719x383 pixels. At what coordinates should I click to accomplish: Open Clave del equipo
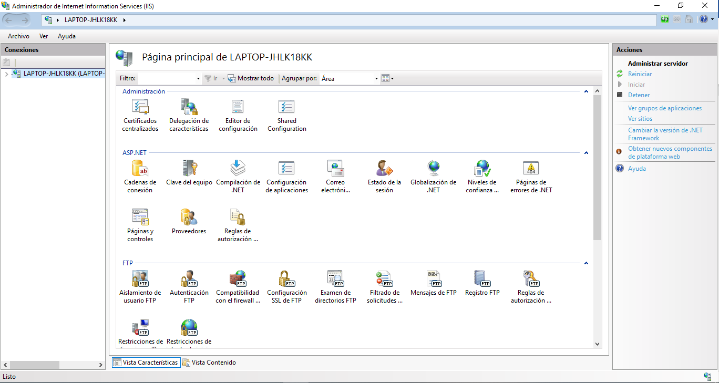coord(189,173)
